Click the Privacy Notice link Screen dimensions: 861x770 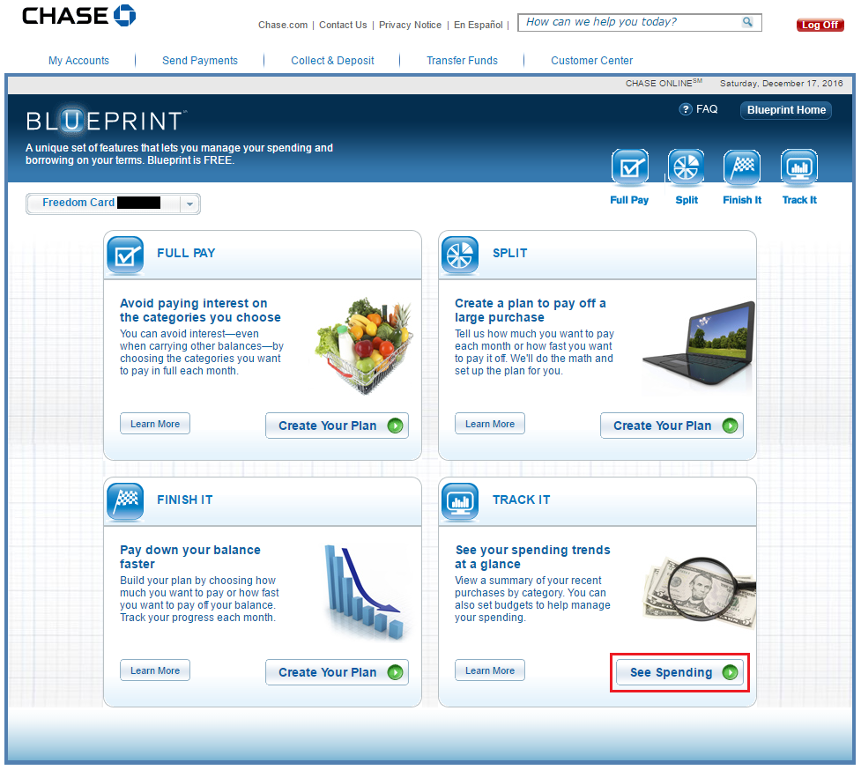point(410,26)
